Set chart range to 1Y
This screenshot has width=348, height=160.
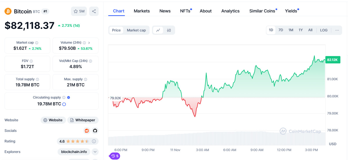click(301, 30)
